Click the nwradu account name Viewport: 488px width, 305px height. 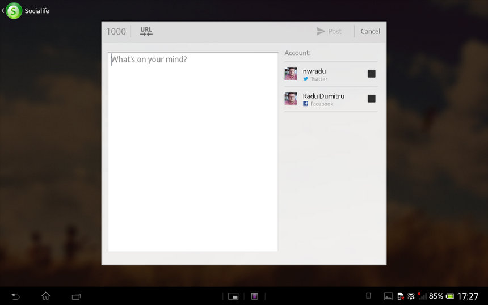314,71
